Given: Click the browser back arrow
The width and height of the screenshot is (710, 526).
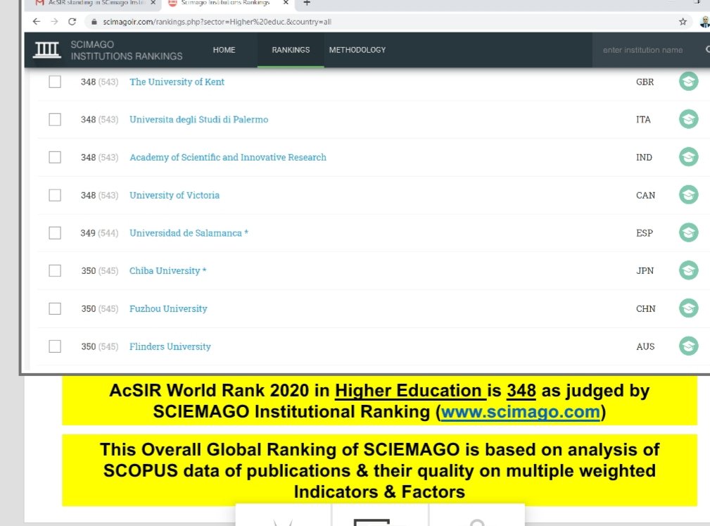Looking at the screenshot, I should click(37, 21).
